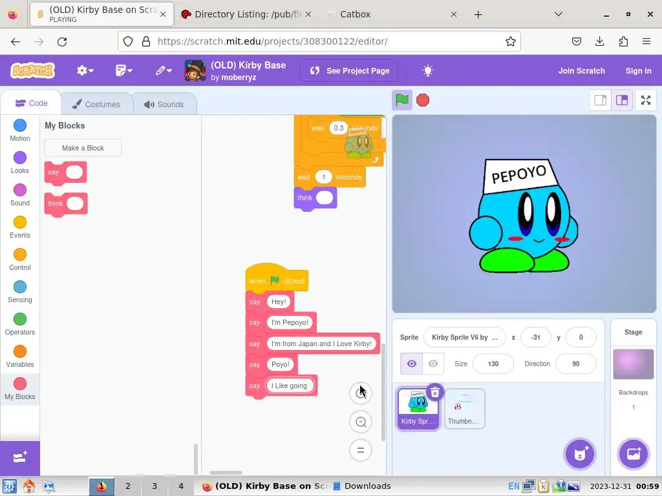Reload the page in Firefox
Image resolution: width=662 pixels, height=496 pixels.
coord(62,41)
